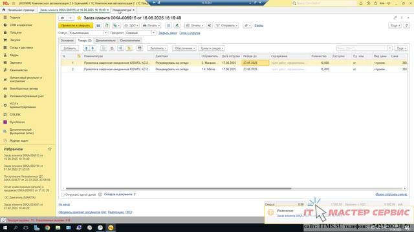Open the 1C yellow icon in taskbar
Image resolution: width=414 pixels, height=232 pixels.
click(x=111, y=227)
